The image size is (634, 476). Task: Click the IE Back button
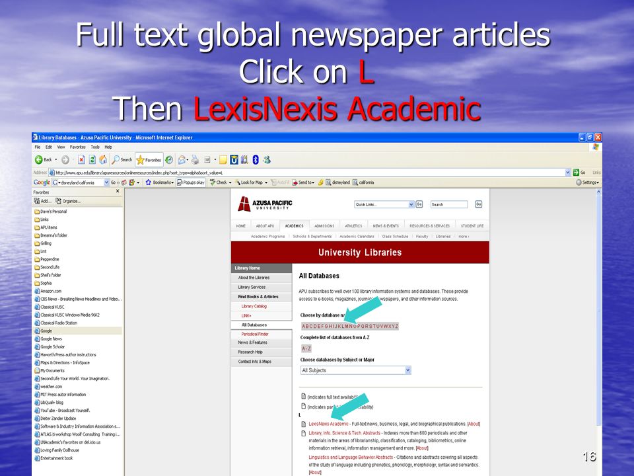44,160
